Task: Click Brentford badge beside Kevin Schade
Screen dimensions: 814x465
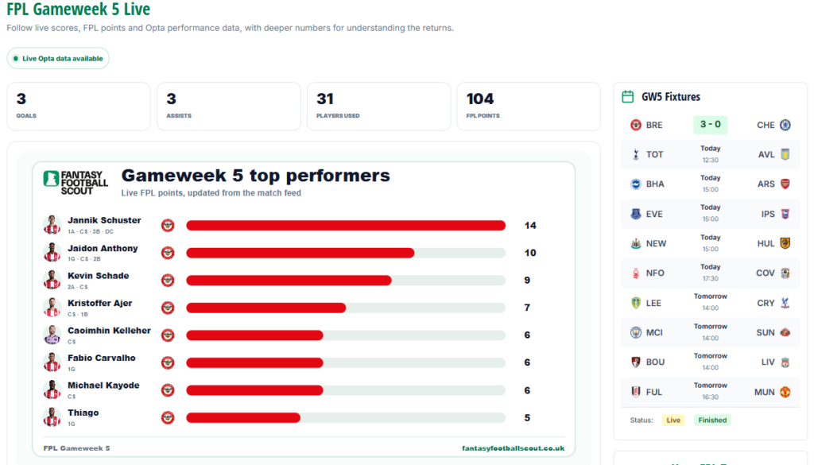Action: [167, 281]
